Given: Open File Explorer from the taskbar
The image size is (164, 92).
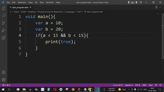Looking at the screenshot, I should [24, 89].
